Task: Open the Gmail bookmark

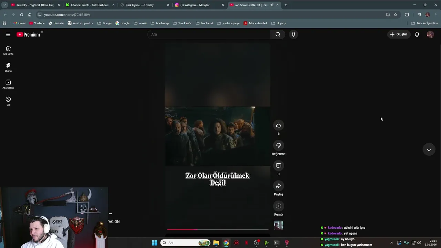Action: click(x=19, y=23)
